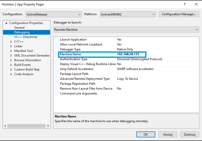This screenshot has width=202, height=141.
Task: Select the Linker tree item
Action: [18, 46]
